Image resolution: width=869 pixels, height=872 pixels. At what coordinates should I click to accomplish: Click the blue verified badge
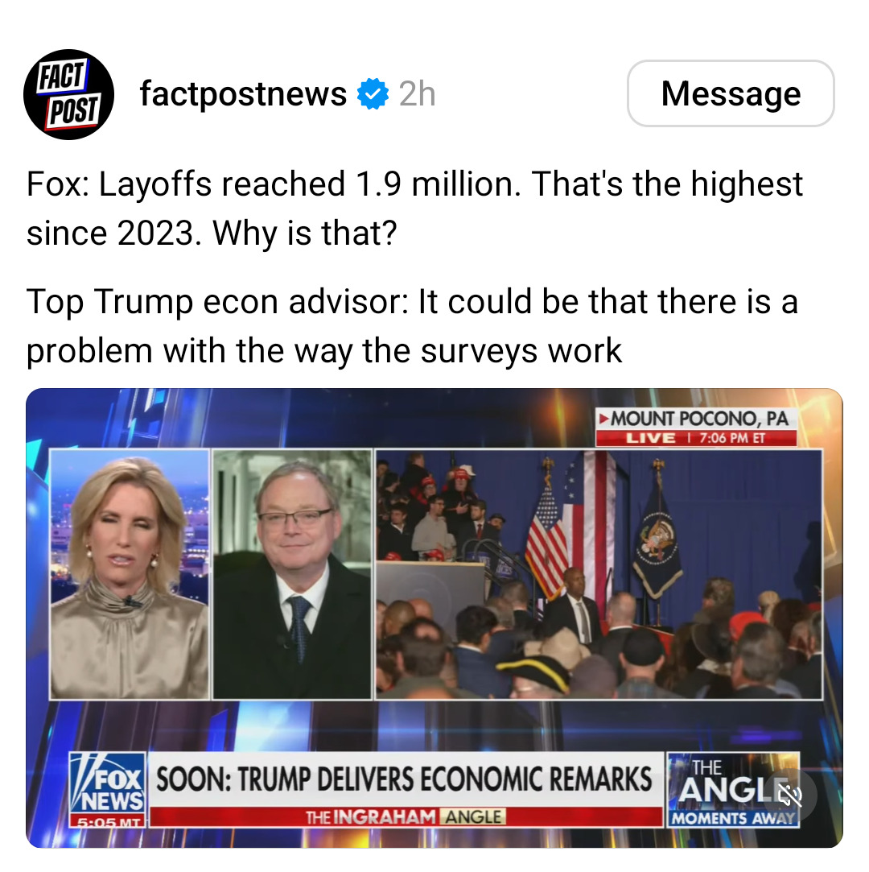(x=373, y=93)
